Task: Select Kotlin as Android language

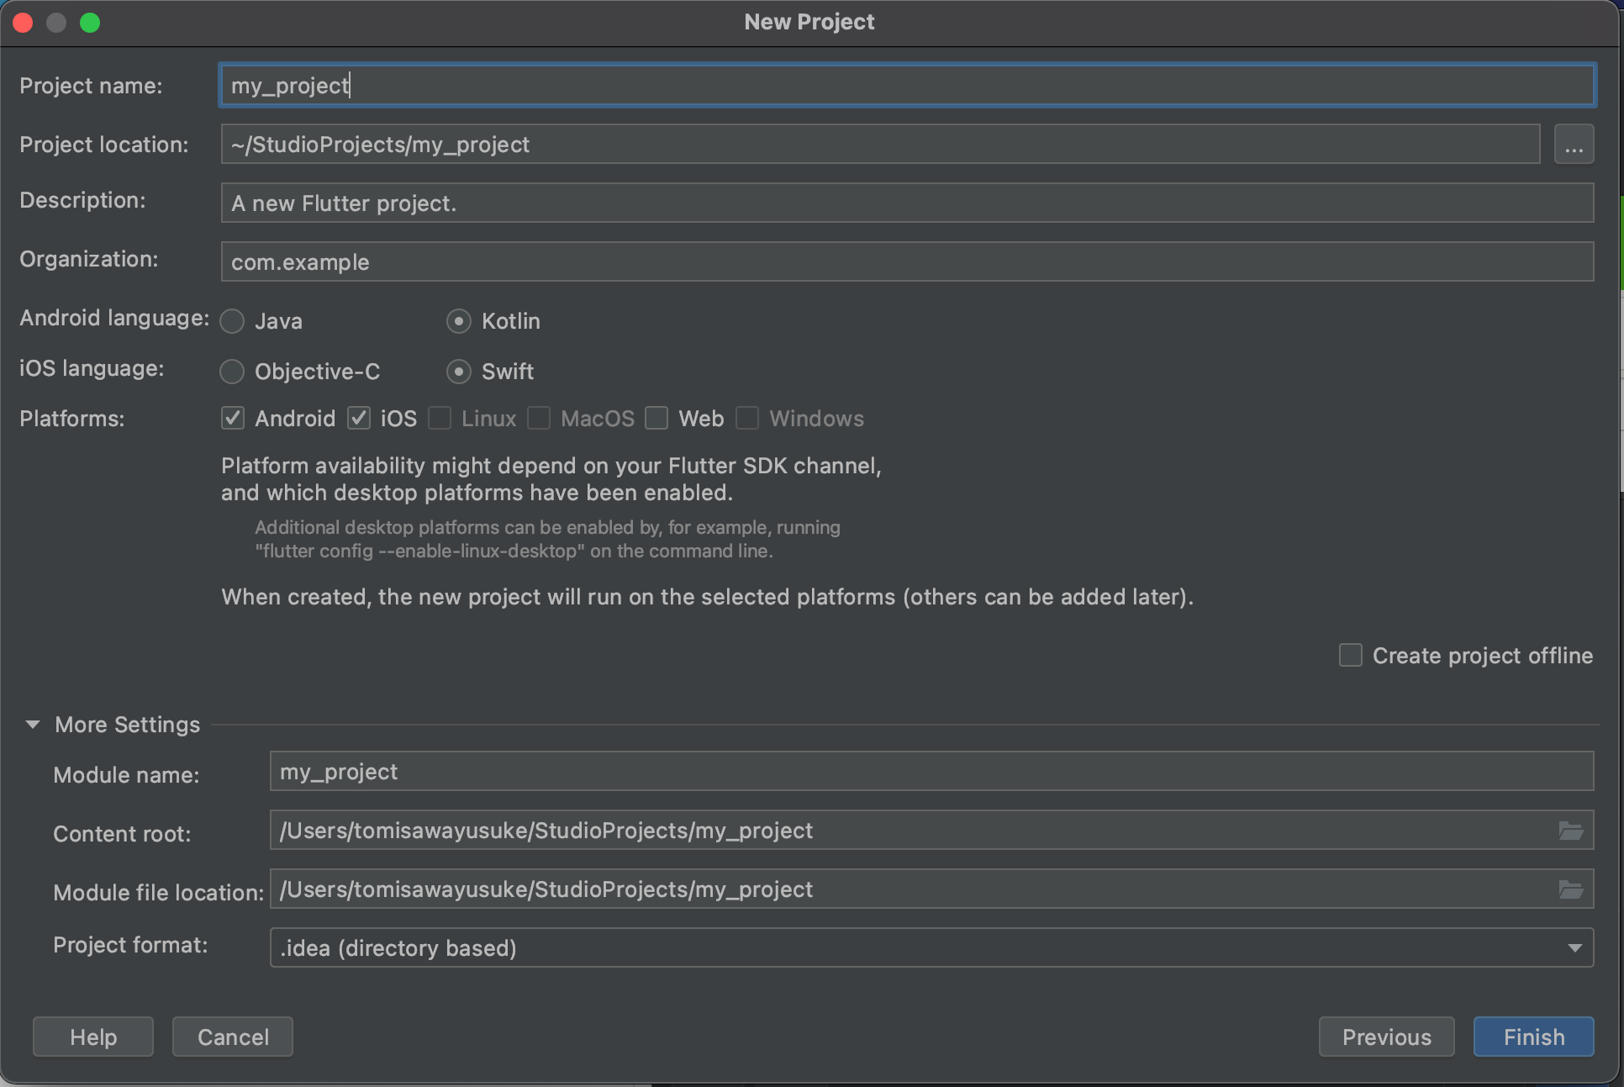Action: click(459, 321)
